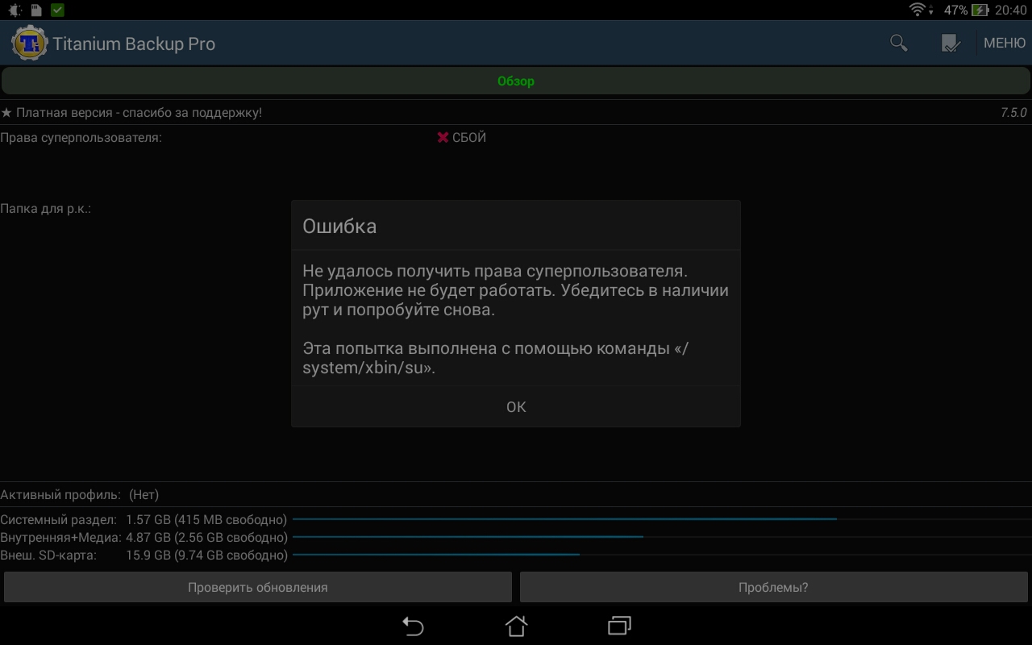Tap the battery status icon
1032x645 pixels.
click(x=980, y=10)
